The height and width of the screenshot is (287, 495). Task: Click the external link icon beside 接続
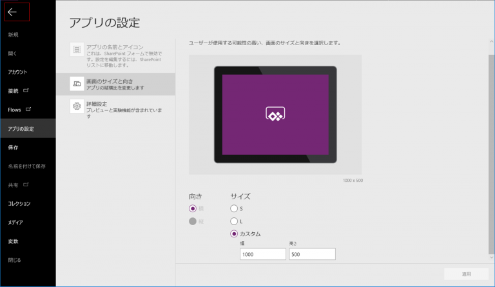click(26, 90)
